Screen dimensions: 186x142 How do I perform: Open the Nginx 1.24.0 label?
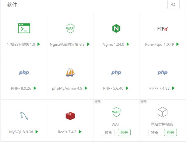point(113,45)
